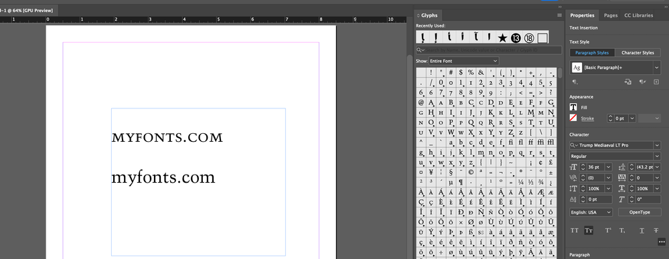Switch to the CC Libraries tab

point(639,15)
